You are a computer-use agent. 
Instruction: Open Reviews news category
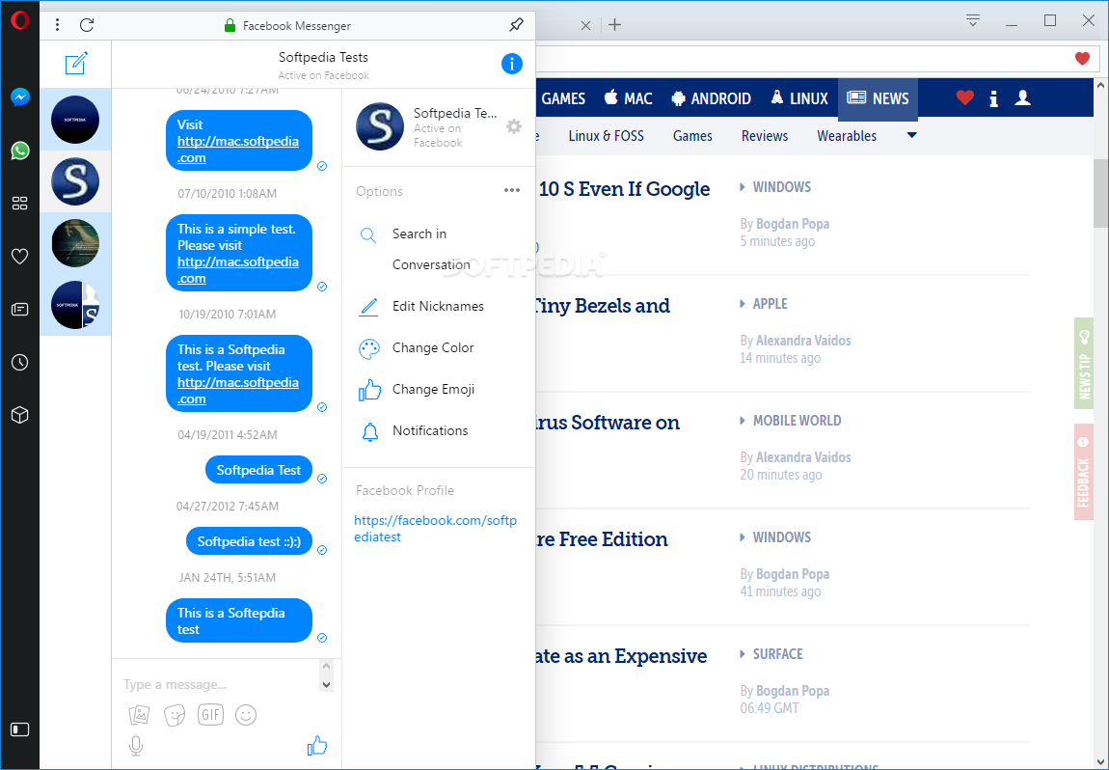tap(765, 136)
